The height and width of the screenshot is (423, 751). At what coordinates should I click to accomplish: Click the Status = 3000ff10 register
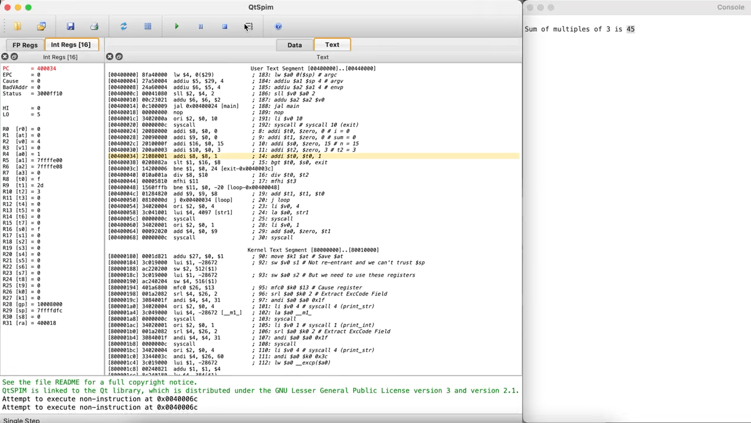(32, 93)
